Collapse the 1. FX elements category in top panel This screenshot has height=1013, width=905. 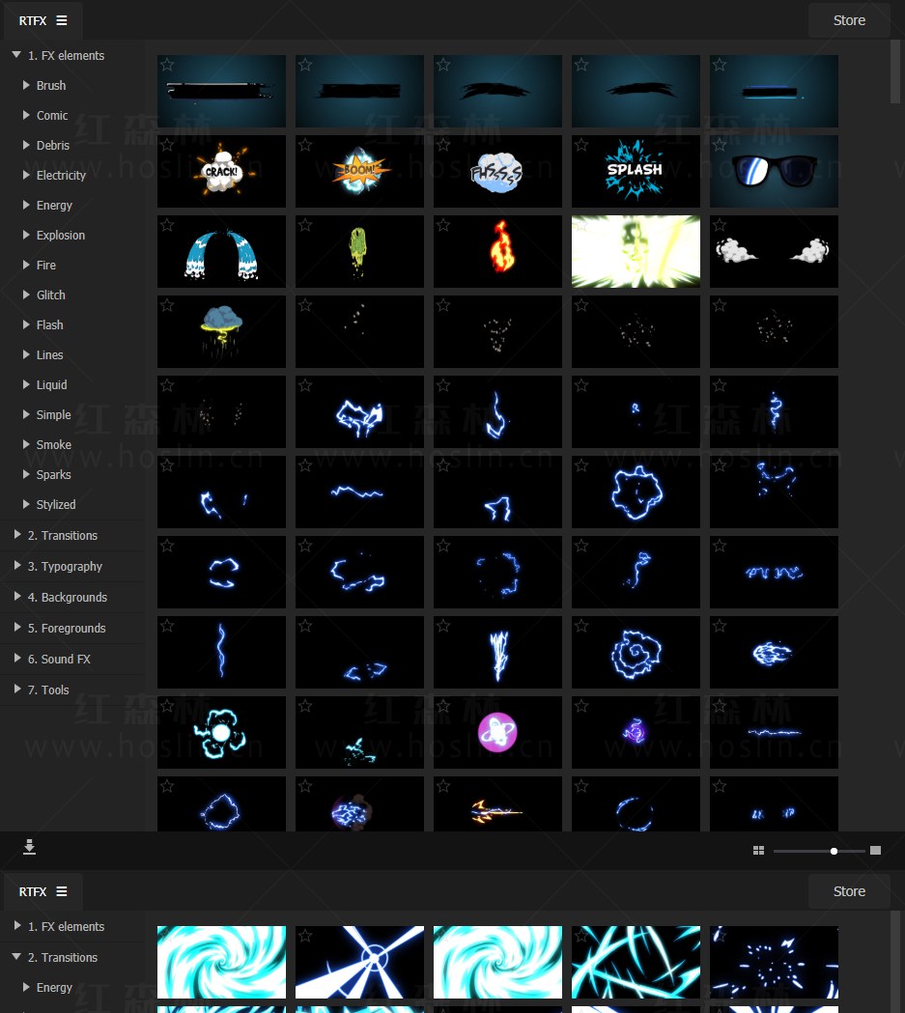tap(16, 56)
